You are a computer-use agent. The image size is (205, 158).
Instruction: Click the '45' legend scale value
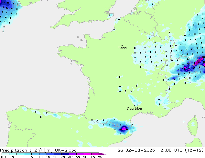tap(92, 157)
